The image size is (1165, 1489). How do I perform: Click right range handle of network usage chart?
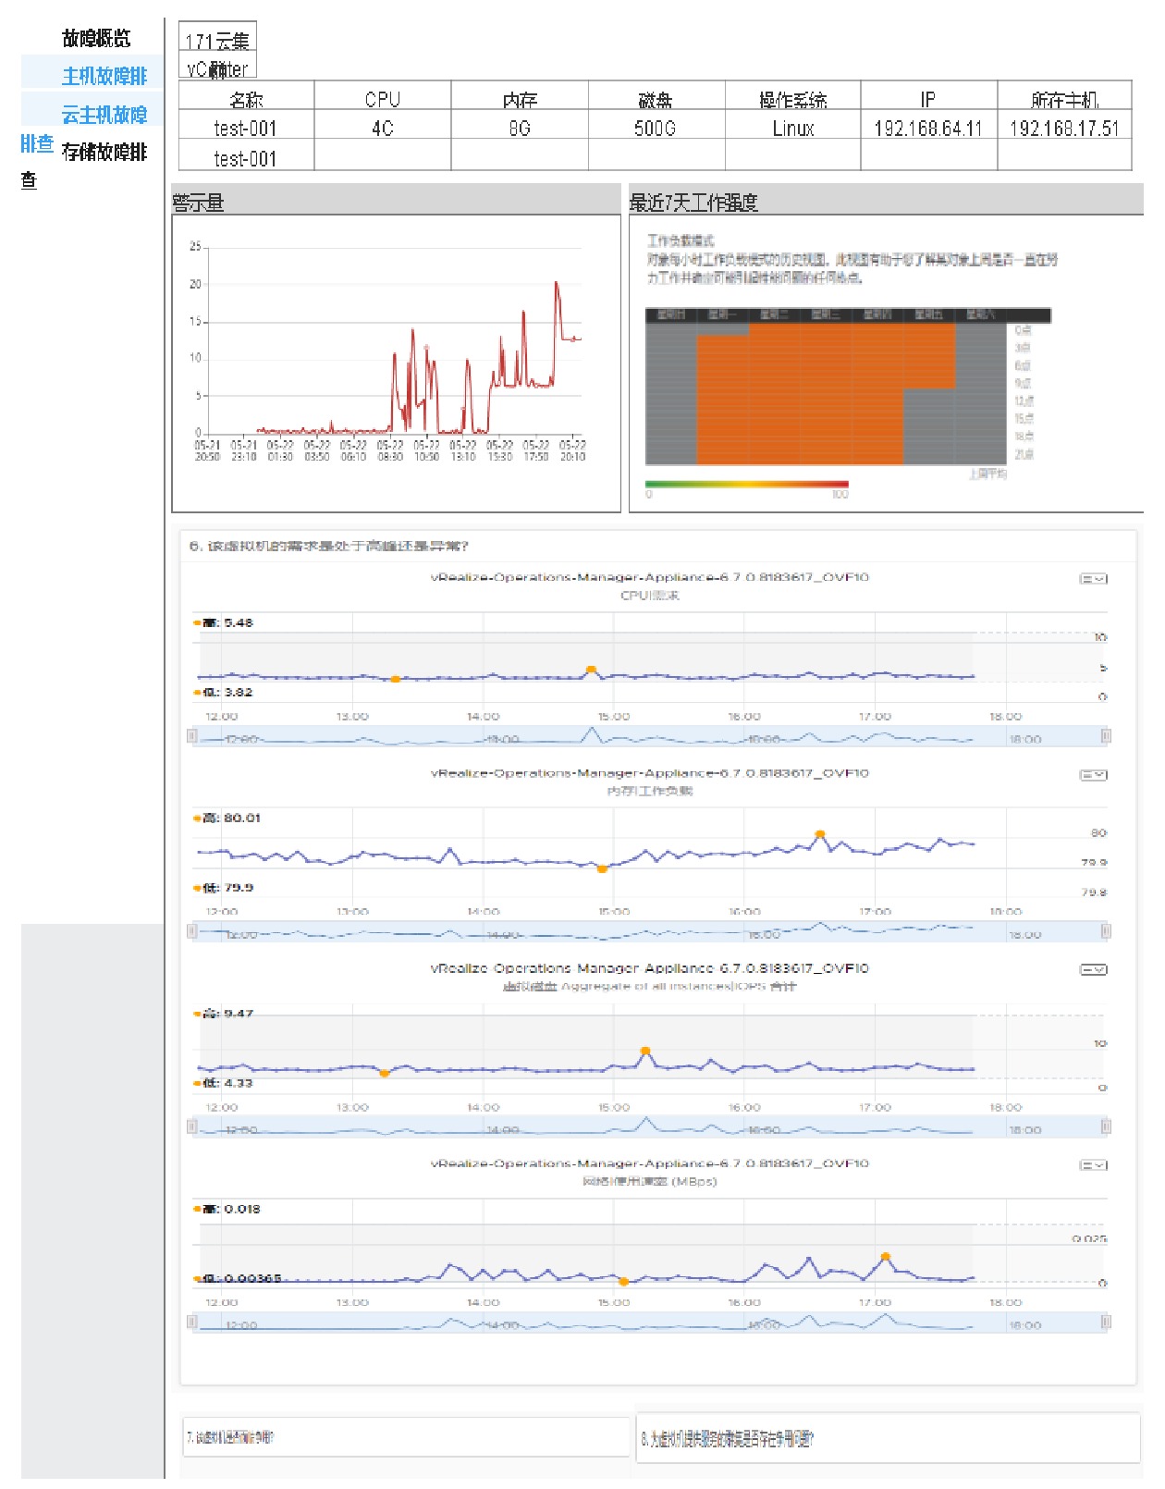coord(1106,1322)
